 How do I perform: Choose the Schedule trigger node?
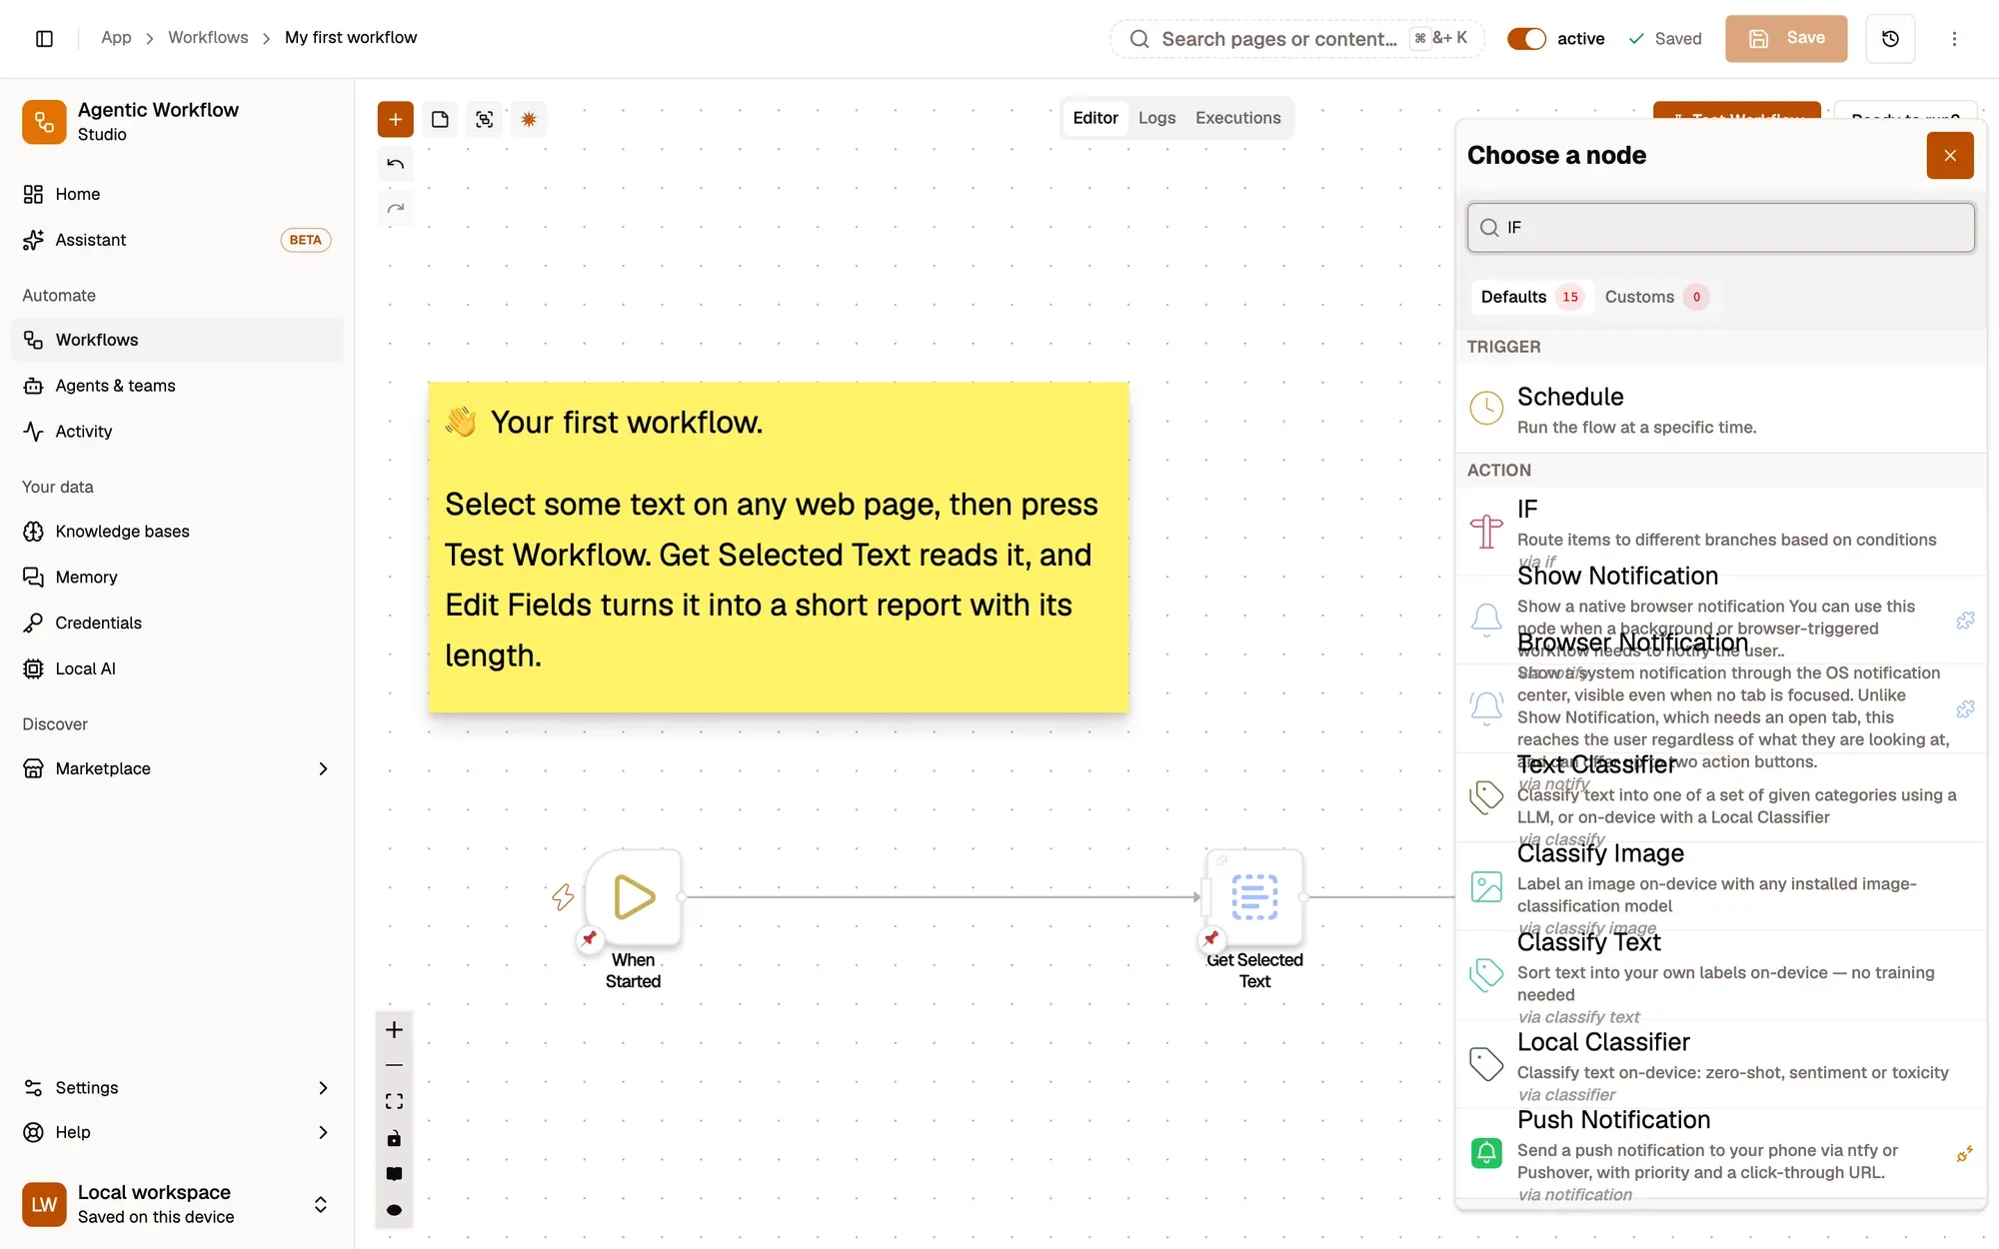(x=1720, y=409)
